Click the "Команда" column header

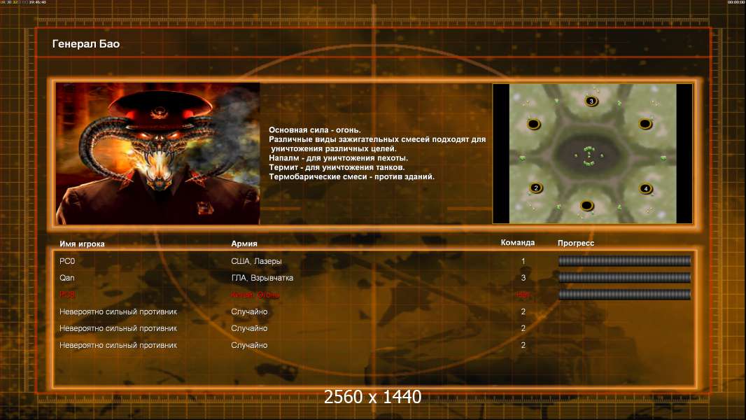click(x=518, y=243)
